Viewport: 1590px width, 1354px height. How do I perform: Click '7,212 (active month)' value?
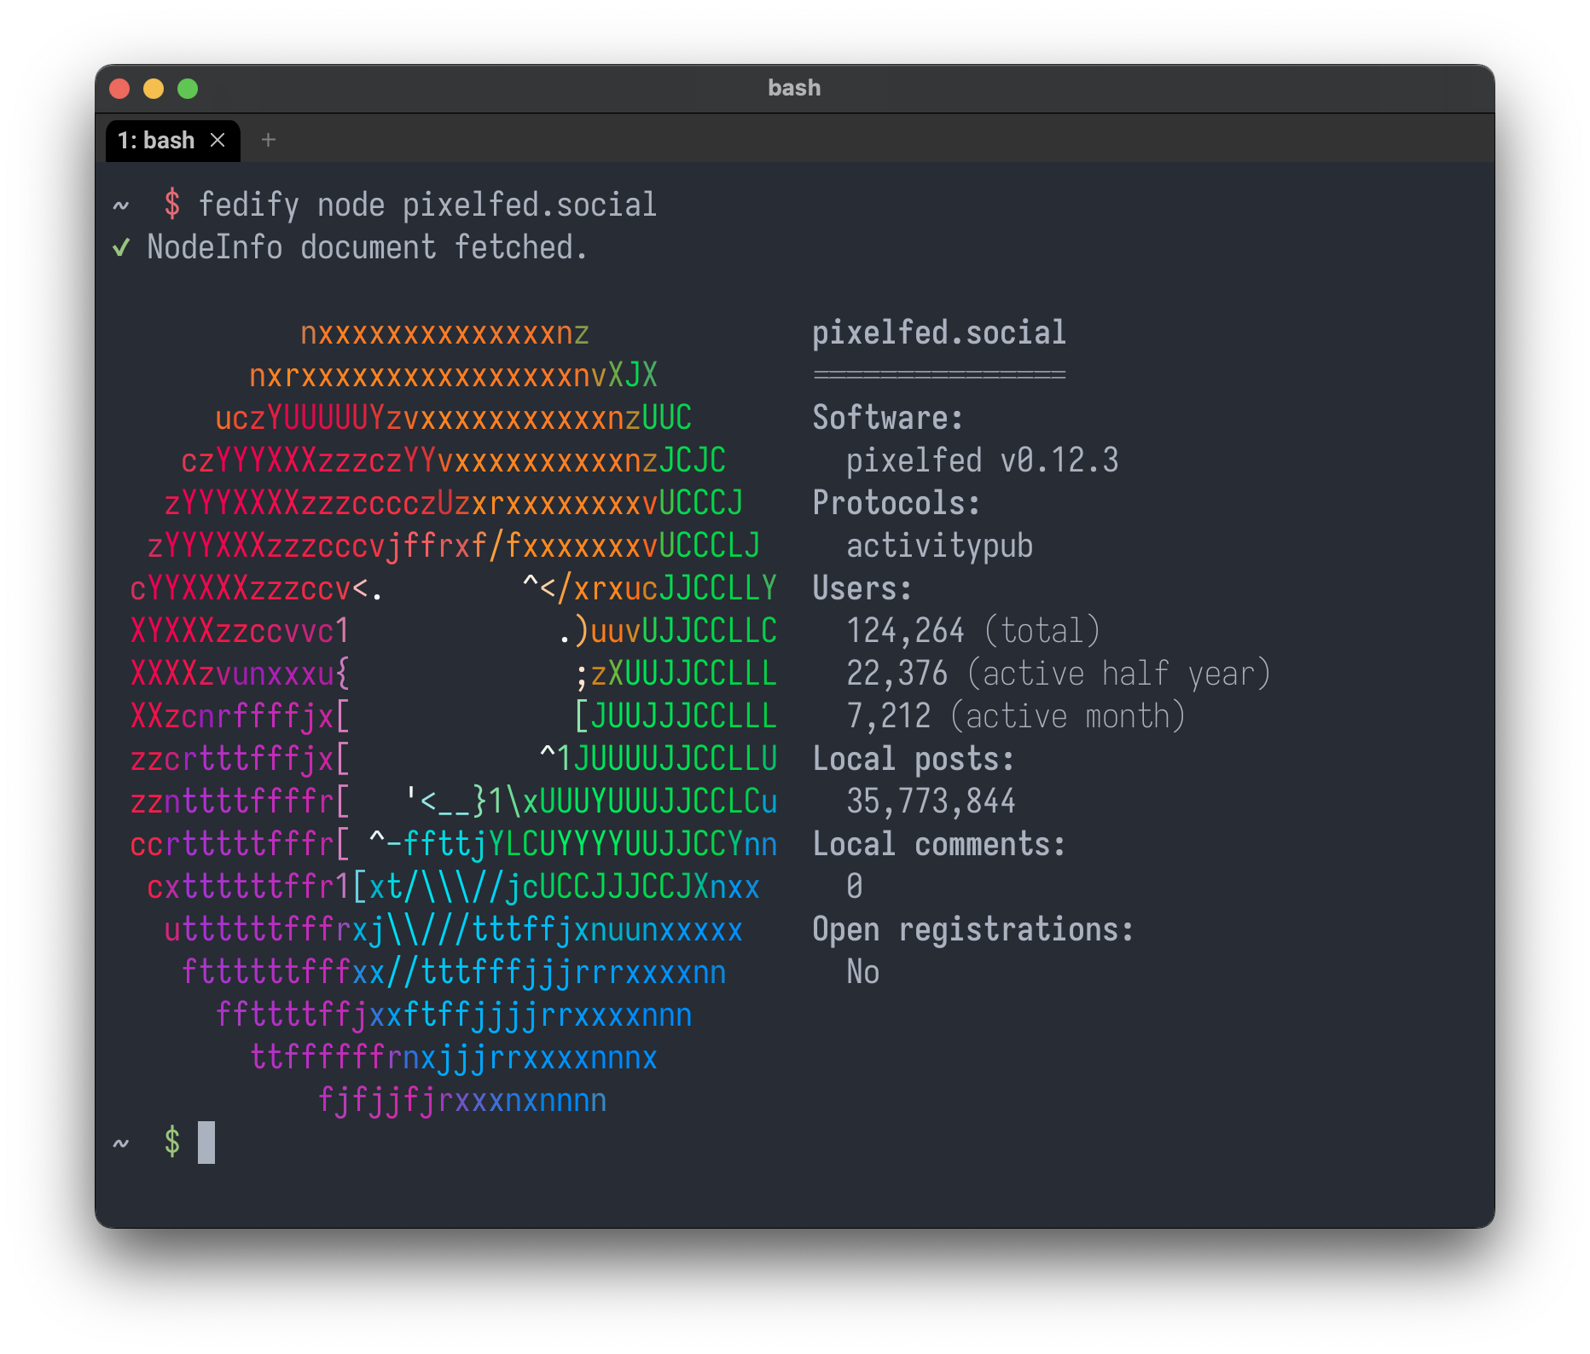[x=1016, y=717]
